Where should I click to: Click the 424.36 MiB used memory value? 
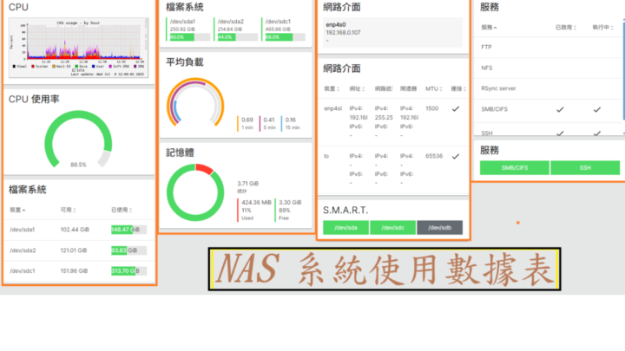click(x=256, y=203)
